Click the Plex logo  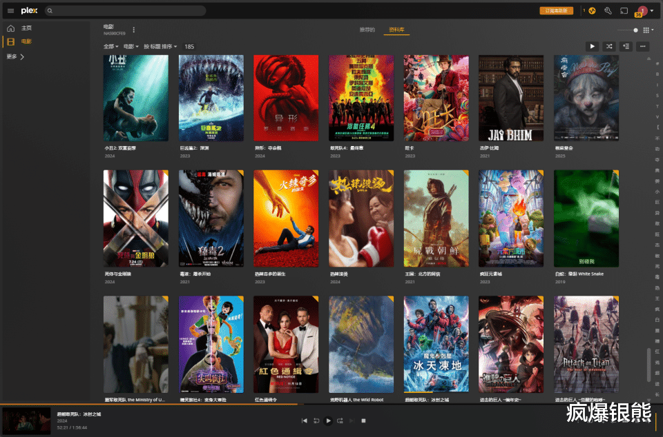click(29, 10)
